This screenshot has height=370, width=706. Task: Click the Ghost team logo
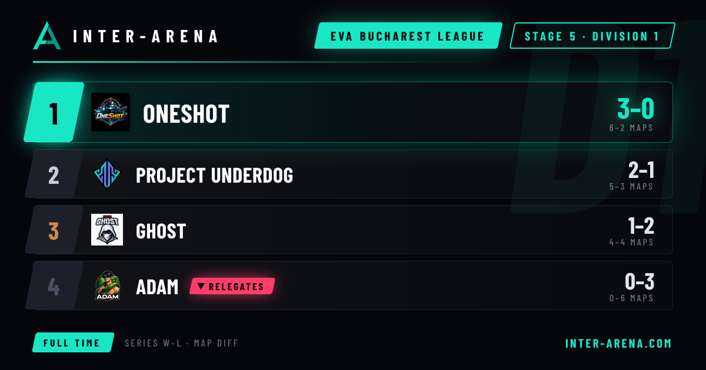107,230
